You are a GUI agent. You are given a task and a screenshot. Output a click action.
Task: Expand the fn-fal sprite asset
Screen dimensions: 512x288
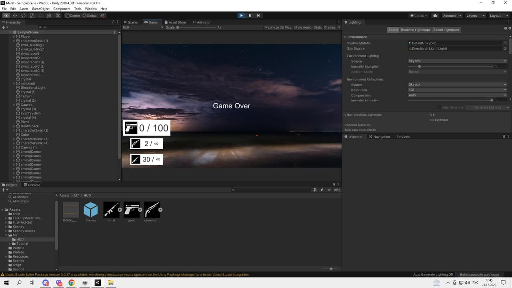(x=120, y=210)
